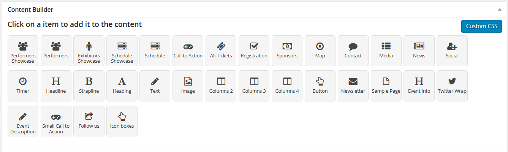
Task: Open the Custom CSS editor
Action: 481,26
